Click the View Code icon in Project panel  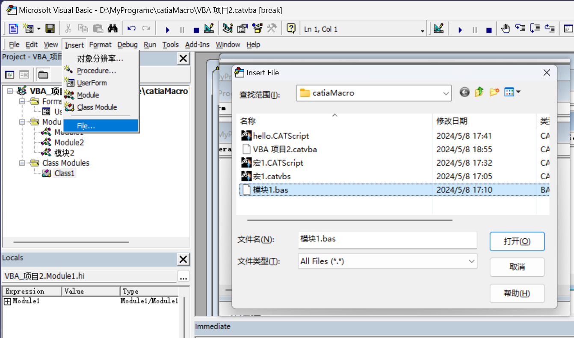9,75
